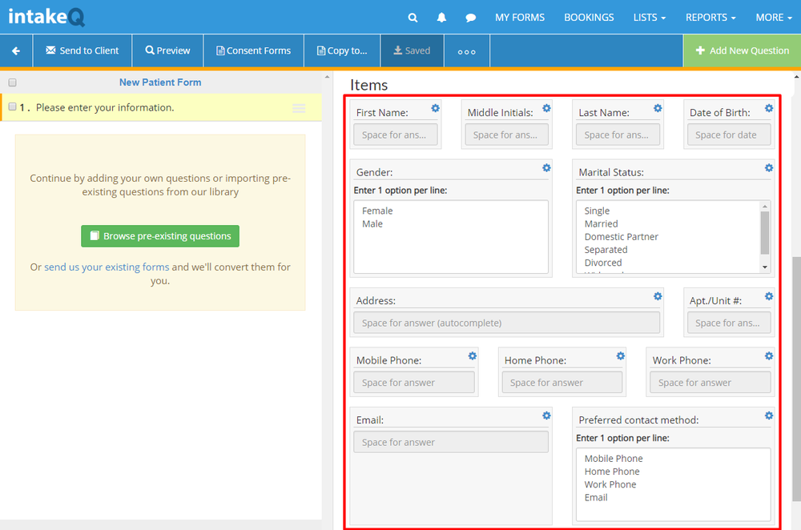Open First Name field settings gear
This screenshot has width=801, height=530.
pos(435,108)
